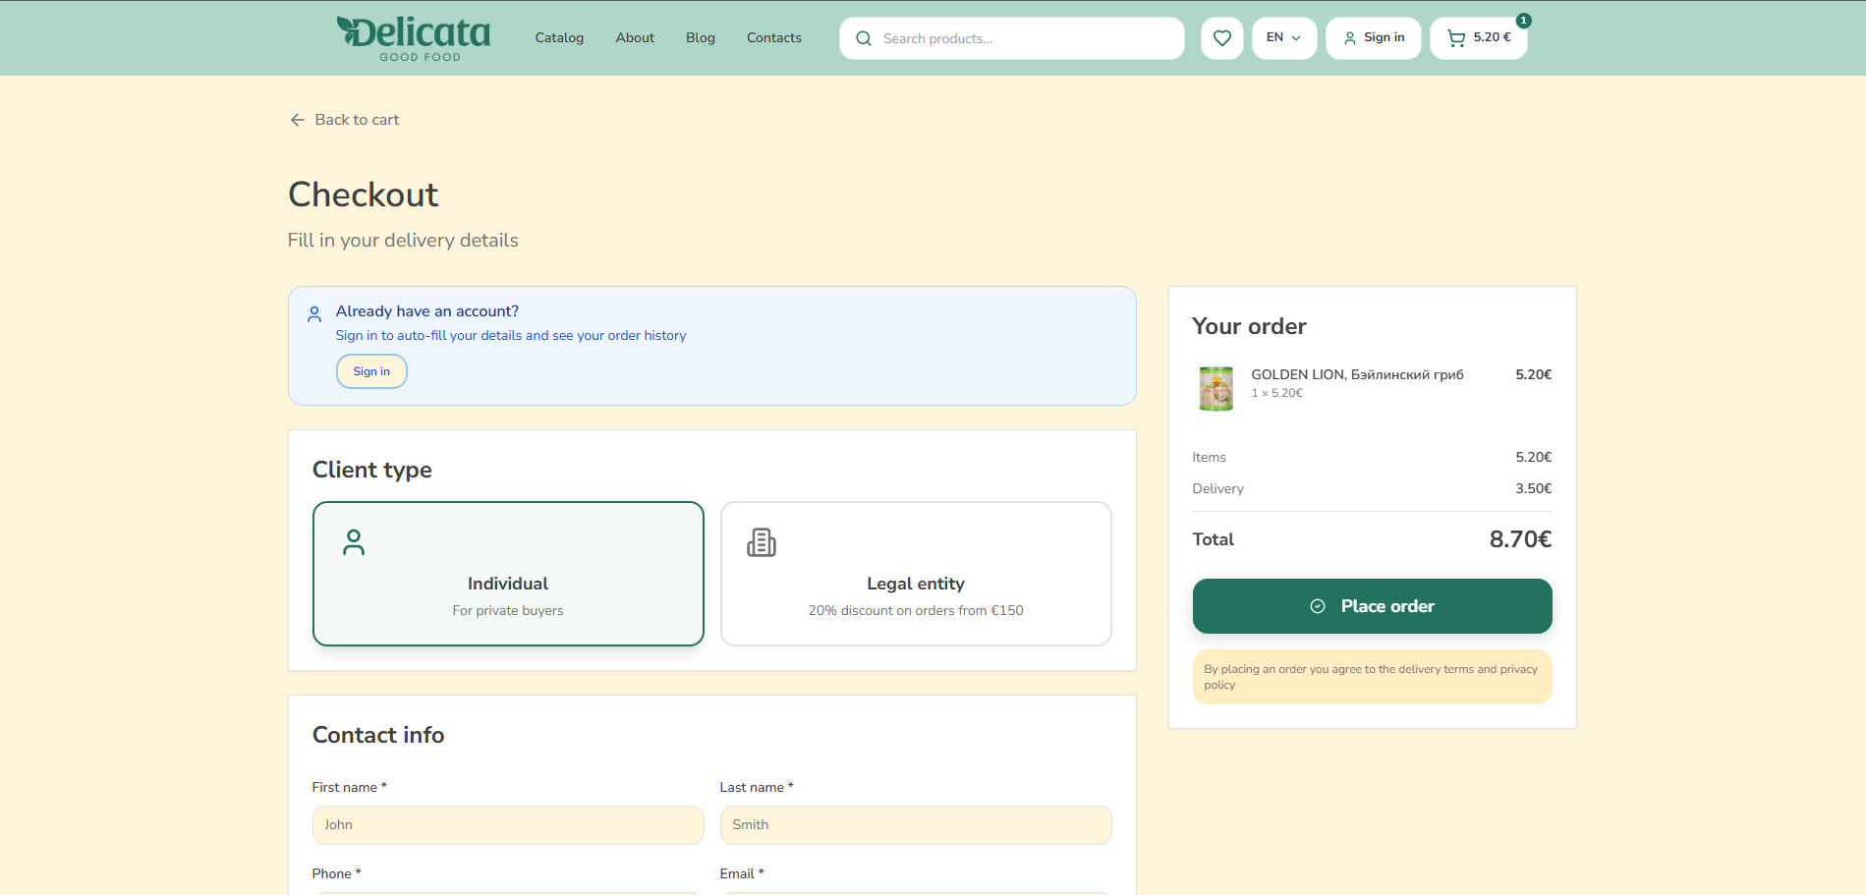1866x895 pixels.
Task: Select the Legal entity client type
Action: point(916,574)
